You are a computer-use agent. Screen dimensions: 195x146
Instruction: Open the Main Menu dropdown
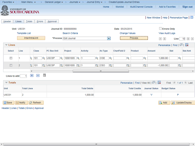[28, 2]
